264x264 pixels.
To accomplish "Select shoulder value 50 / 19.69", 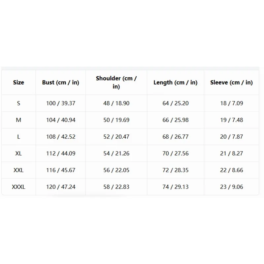I will tap(116, 120).
